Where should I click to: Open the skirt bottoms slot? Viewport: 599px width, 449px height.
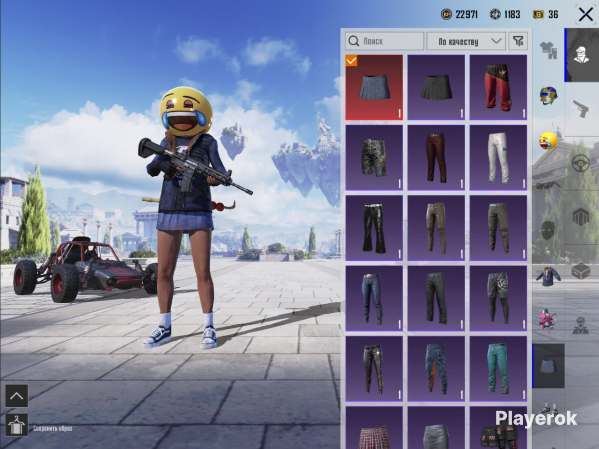click(x=548, y=366)
